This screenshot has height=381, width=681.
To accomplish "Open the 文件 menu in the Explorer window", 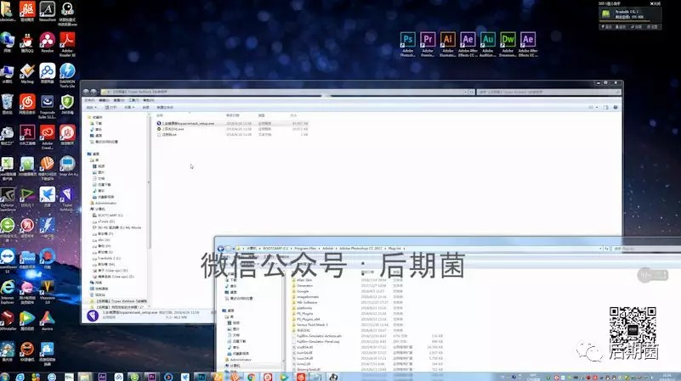I will click(89, 100).
